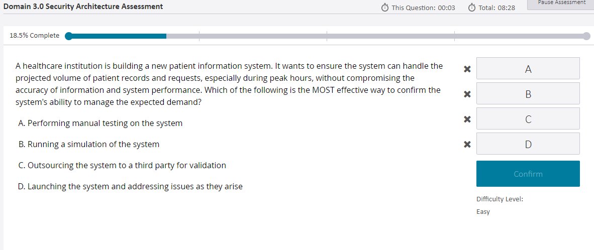The width and height of the screenshot is (594, 250).
Task: Click the Domain 3.0 Security Architecture Assessment title
Action: pos(83,7)
